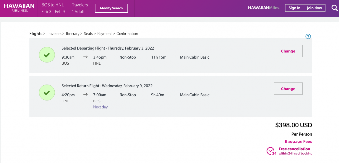Image resolution: width=339 pixels, height=163 pixels.
Task: Click the Free cancellation text
Action: coord(294,149)
